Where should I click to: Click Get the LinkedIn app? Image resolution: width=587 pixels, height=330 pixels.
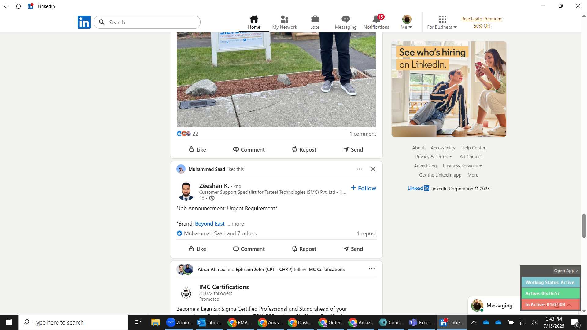point(440,175)
